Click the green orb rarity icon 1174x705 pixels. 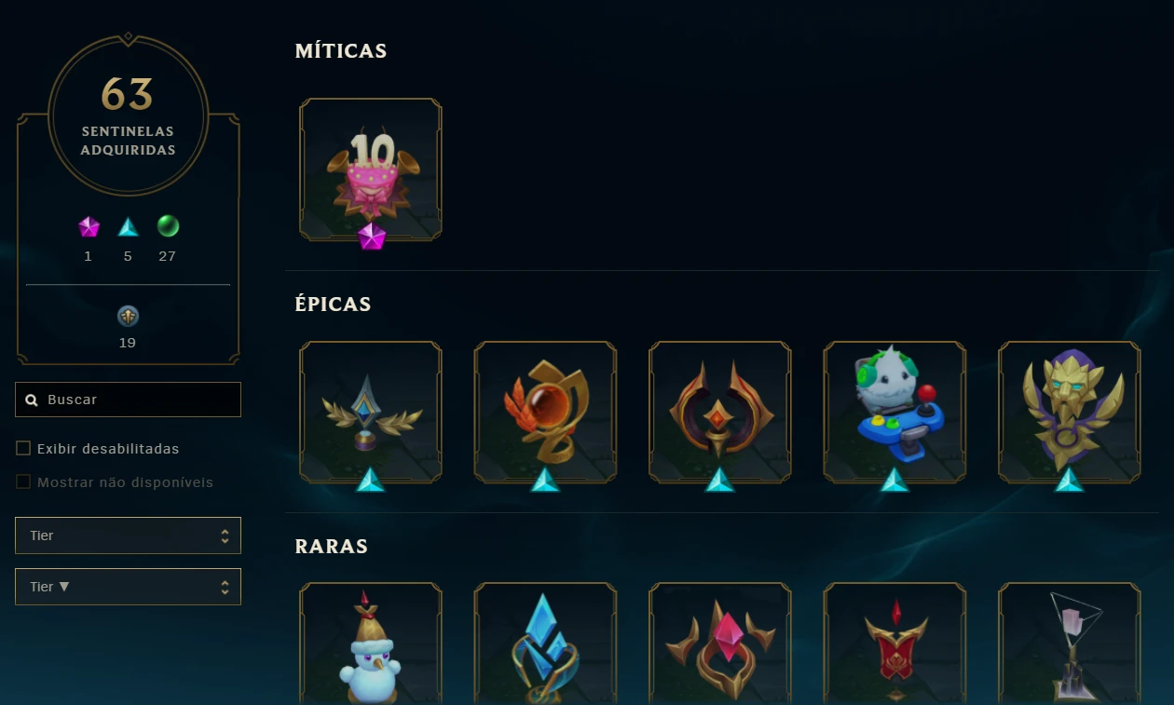click(x=168, y=226)
